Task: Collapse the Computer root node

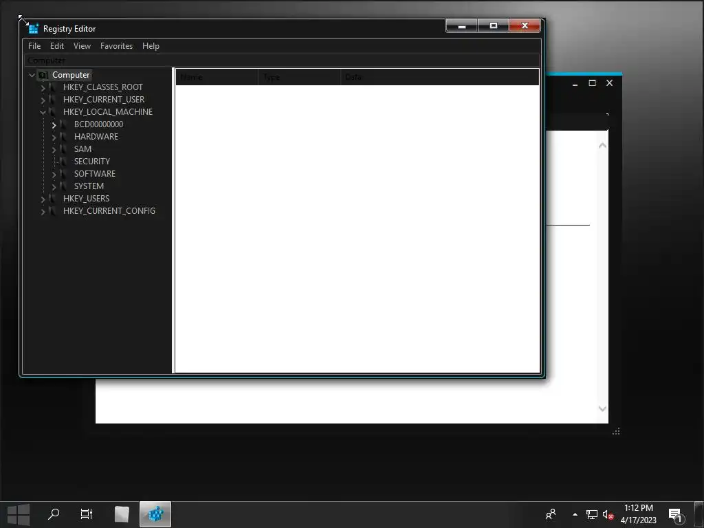Action: 32,75
